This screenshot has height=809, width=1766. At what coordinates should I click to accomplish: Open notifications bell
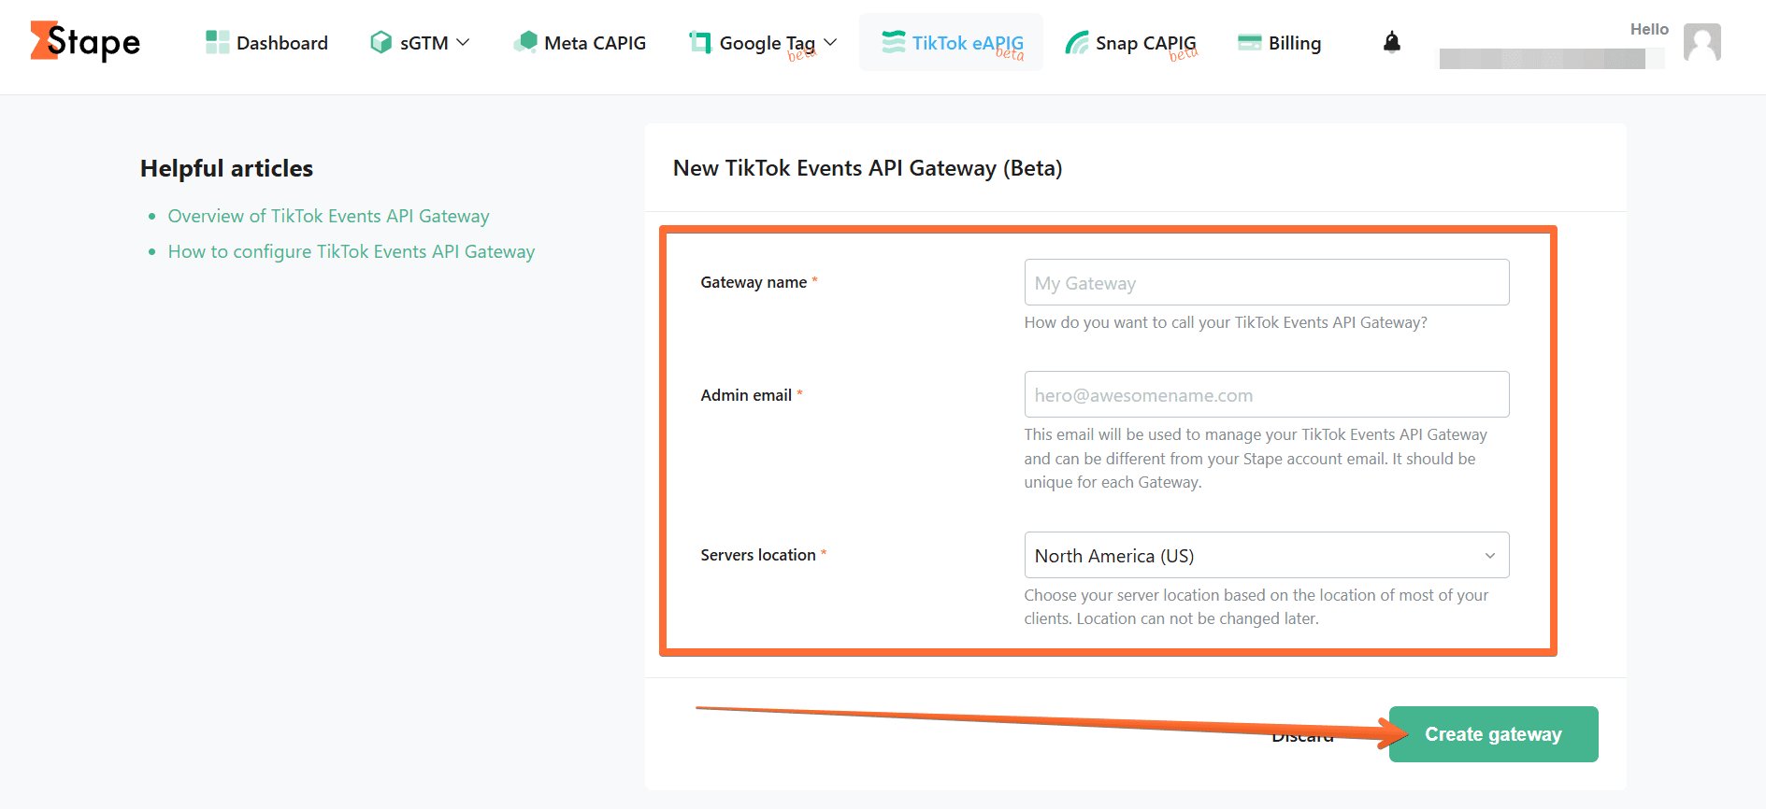point(1392,42)
